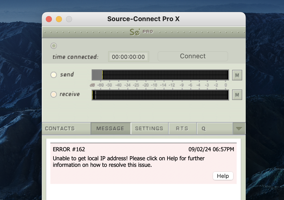Toggle the receive indicator button
This screenshot has width=284, height=200.
[x=54, y=94]
